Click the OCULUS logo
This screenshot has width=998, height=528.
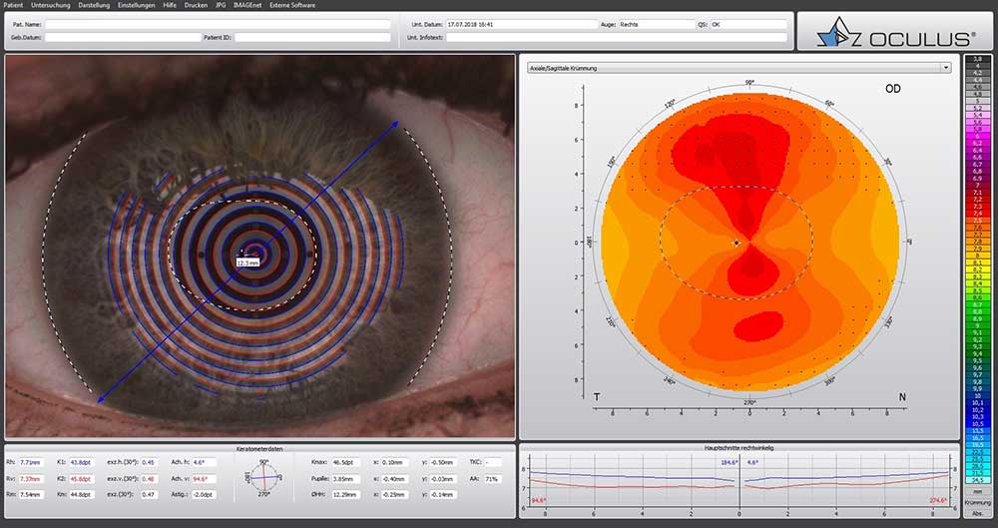[x=894, y=31]
